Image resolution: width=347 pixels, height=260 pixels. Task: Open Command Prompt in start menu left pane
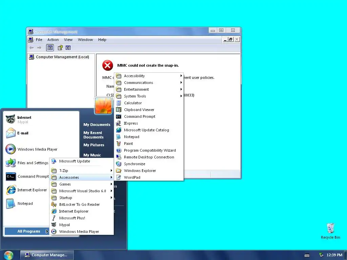(27, 176)
